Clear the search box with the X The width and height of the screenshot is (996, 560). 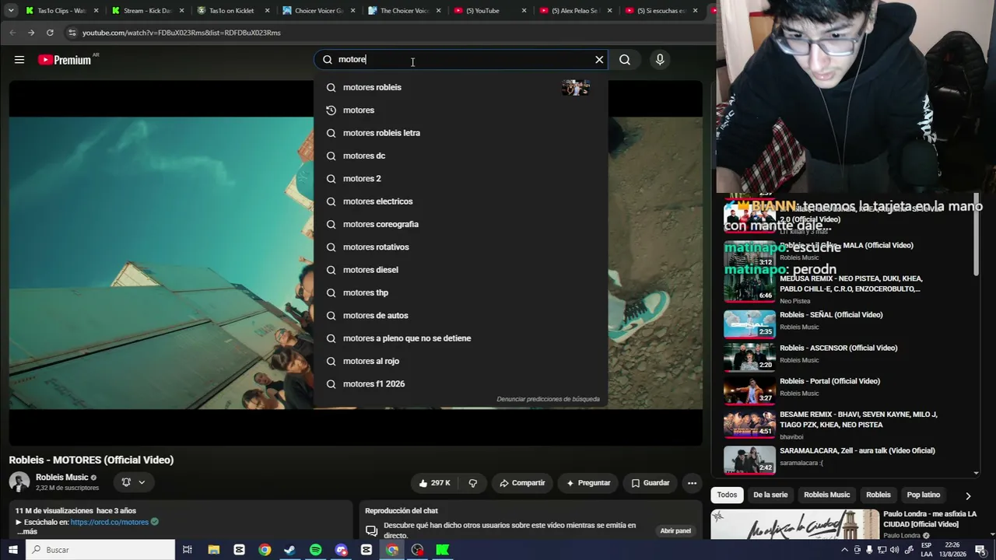coord(599,60)
